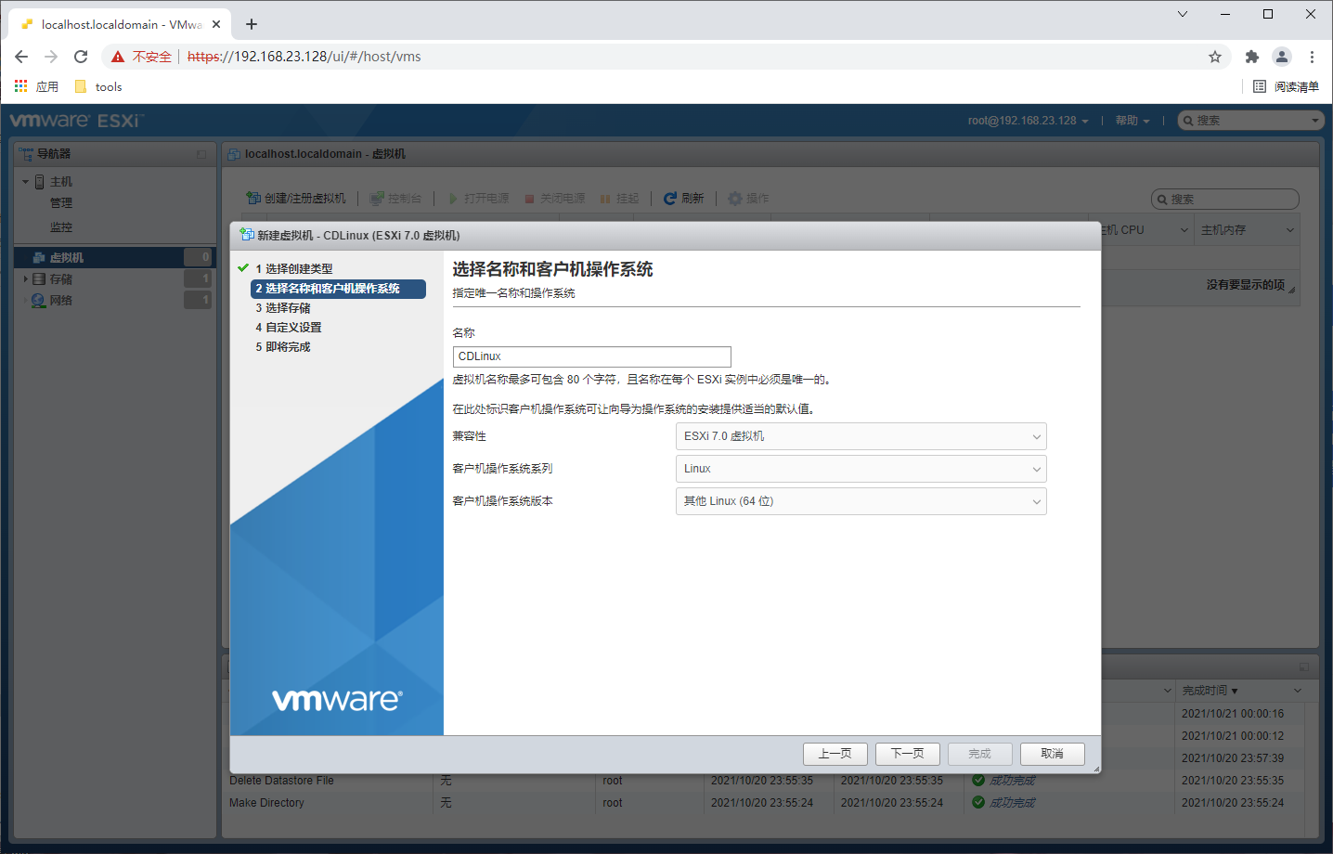Click the 下一页 button

[908, 754]
